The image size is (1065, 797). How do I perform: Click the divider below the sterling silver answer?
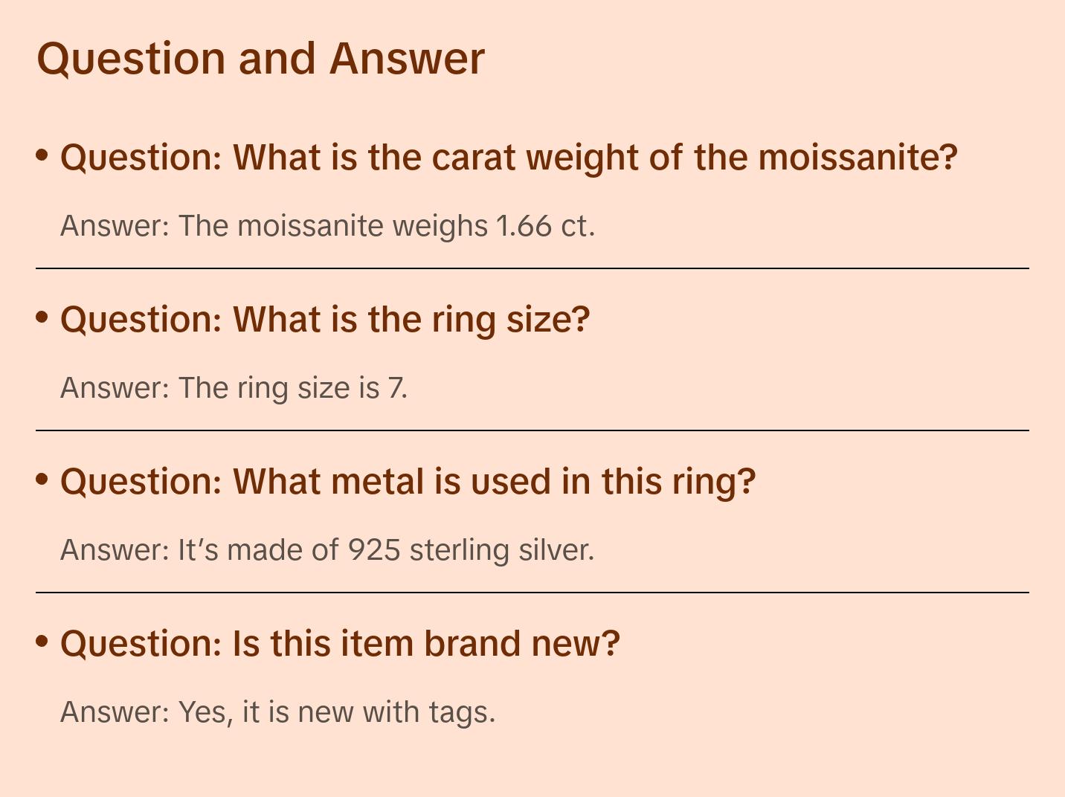coord(532,593)
